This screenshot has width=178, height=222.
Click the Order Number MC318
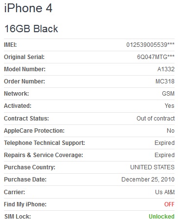(165, 81)
